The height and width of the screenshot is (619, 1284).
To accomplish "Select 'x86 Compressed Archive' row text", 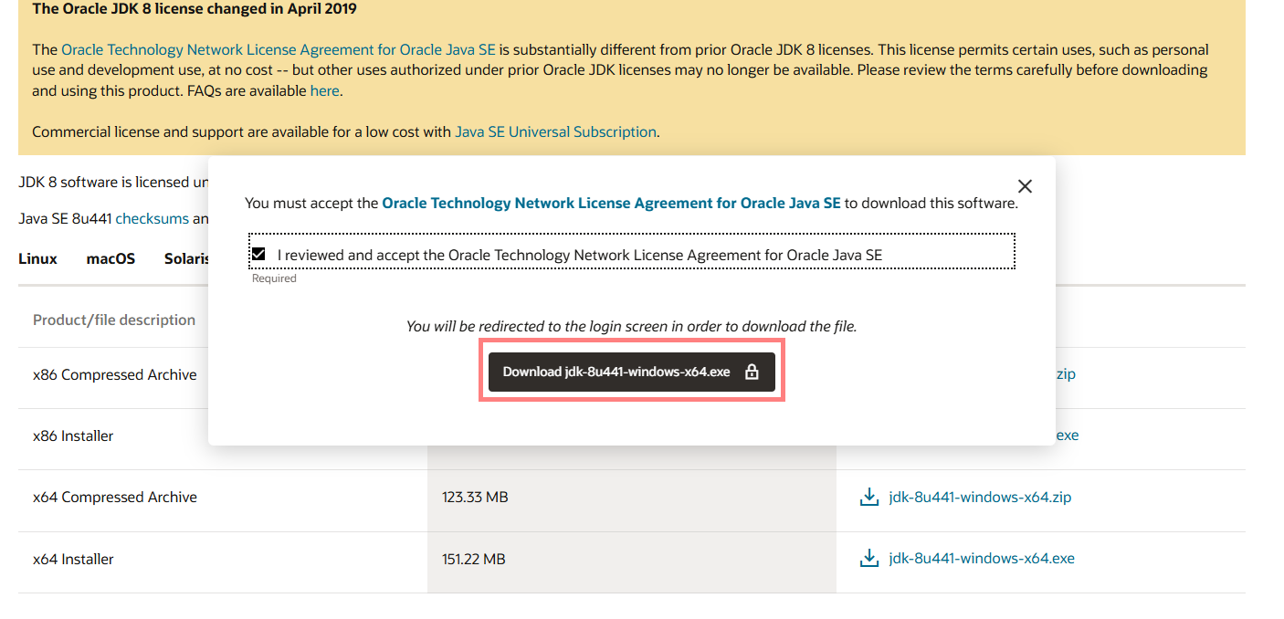I will tap(115, 374).
